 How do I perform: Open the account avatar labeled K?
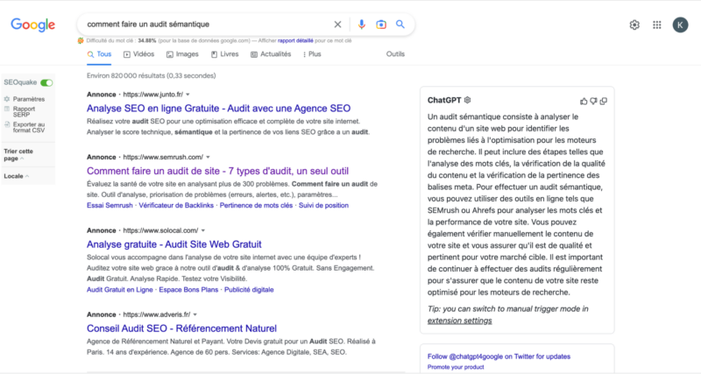(x=681, y=25)
